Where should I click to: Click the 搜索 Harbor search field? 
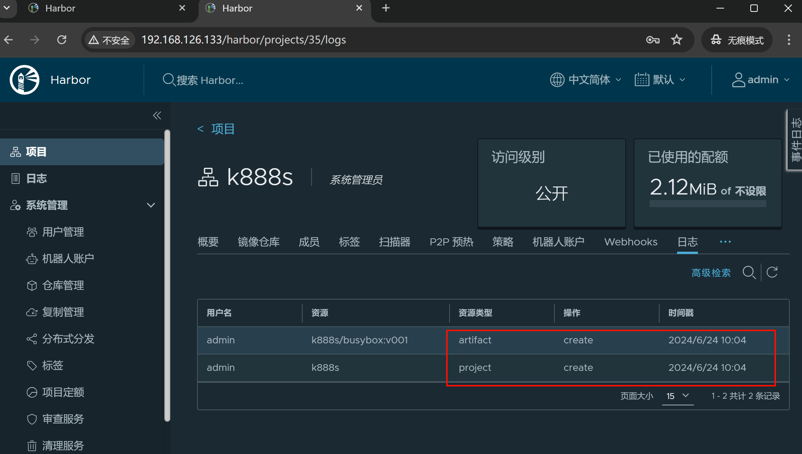point(210,80)
